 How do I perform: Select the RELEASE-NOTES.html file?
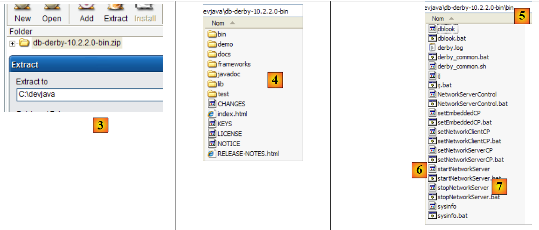[248, 154]
